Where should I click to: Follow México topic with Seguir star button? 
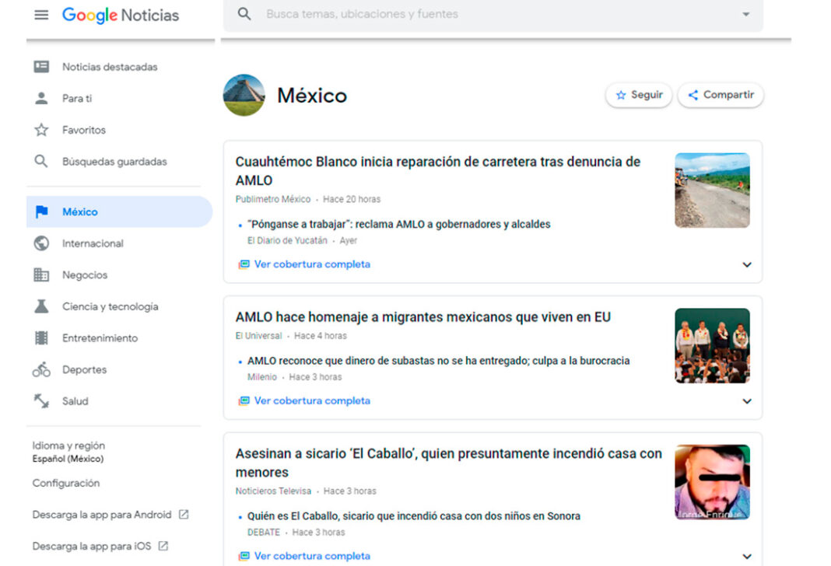638,95
